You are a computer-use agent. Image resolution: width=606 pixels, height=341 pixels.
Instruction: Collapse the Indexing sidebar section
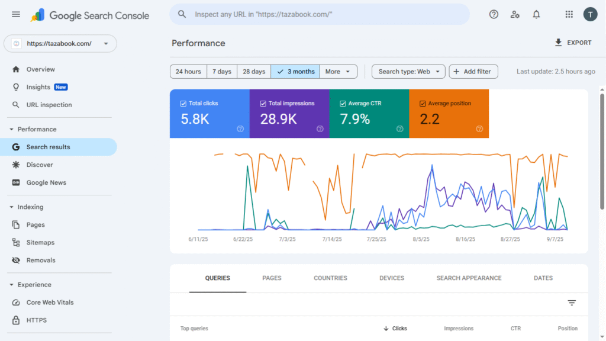click(x=12, y=207)
